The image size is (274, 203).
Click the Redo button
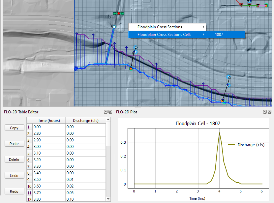[x=14, y=191]
